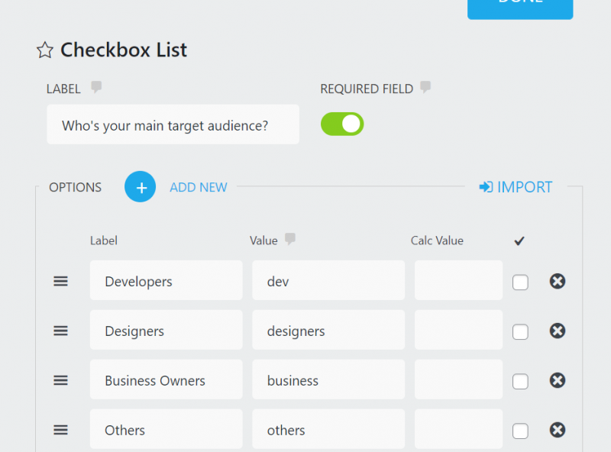
Task: Click the main target audience label field
Action: 173,124
